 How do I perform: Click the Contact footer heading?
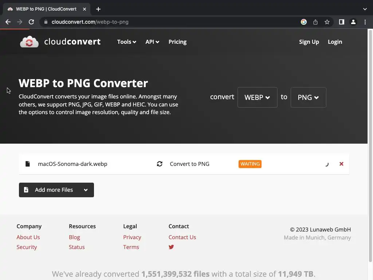tap(178, 226)
